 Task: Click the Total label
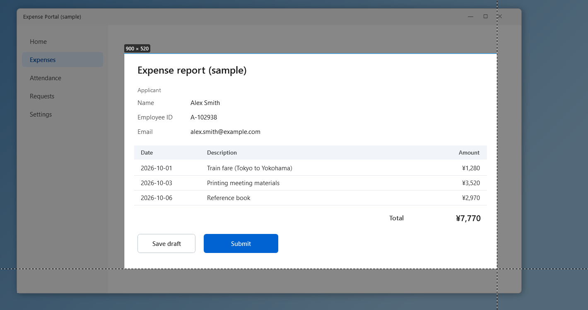(x=396, y=218)
